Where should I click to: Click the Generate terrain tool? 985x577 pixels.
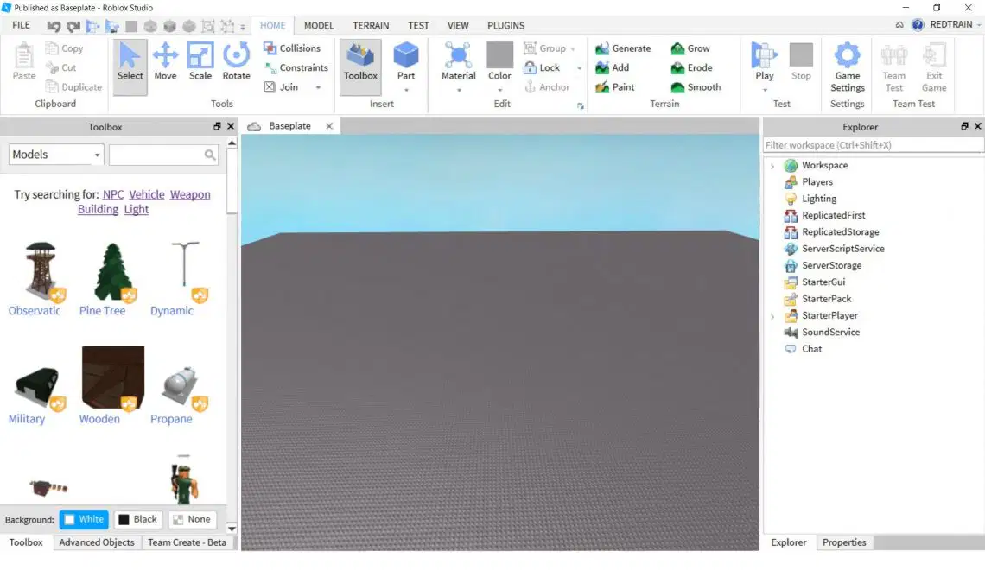[x=623, y=48]
